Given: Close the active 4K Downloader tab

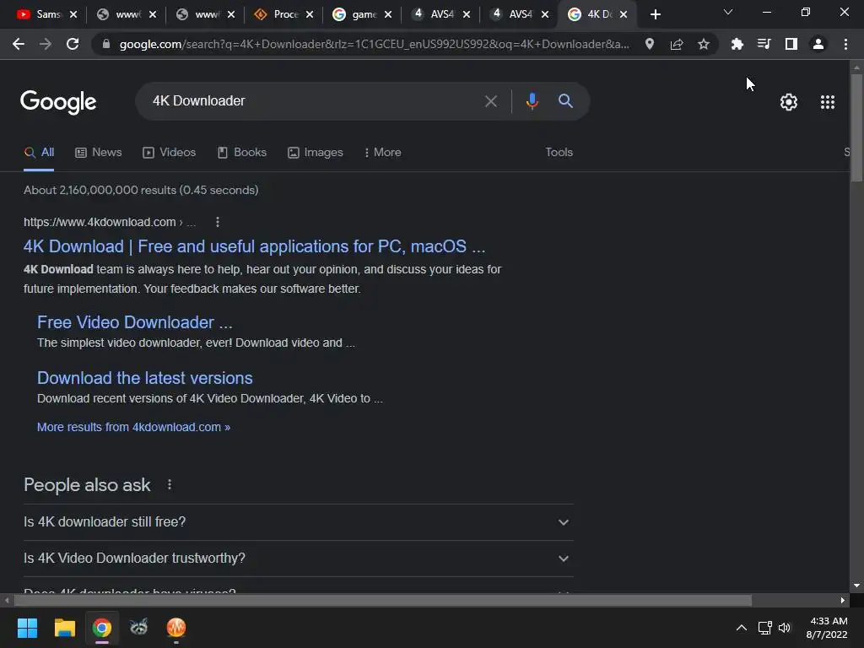Looking at the screenshot, I should [x=624, y=14].
